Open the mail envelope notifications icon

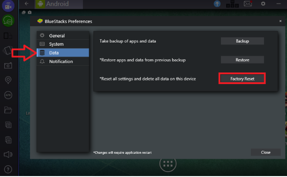point(248,4)
